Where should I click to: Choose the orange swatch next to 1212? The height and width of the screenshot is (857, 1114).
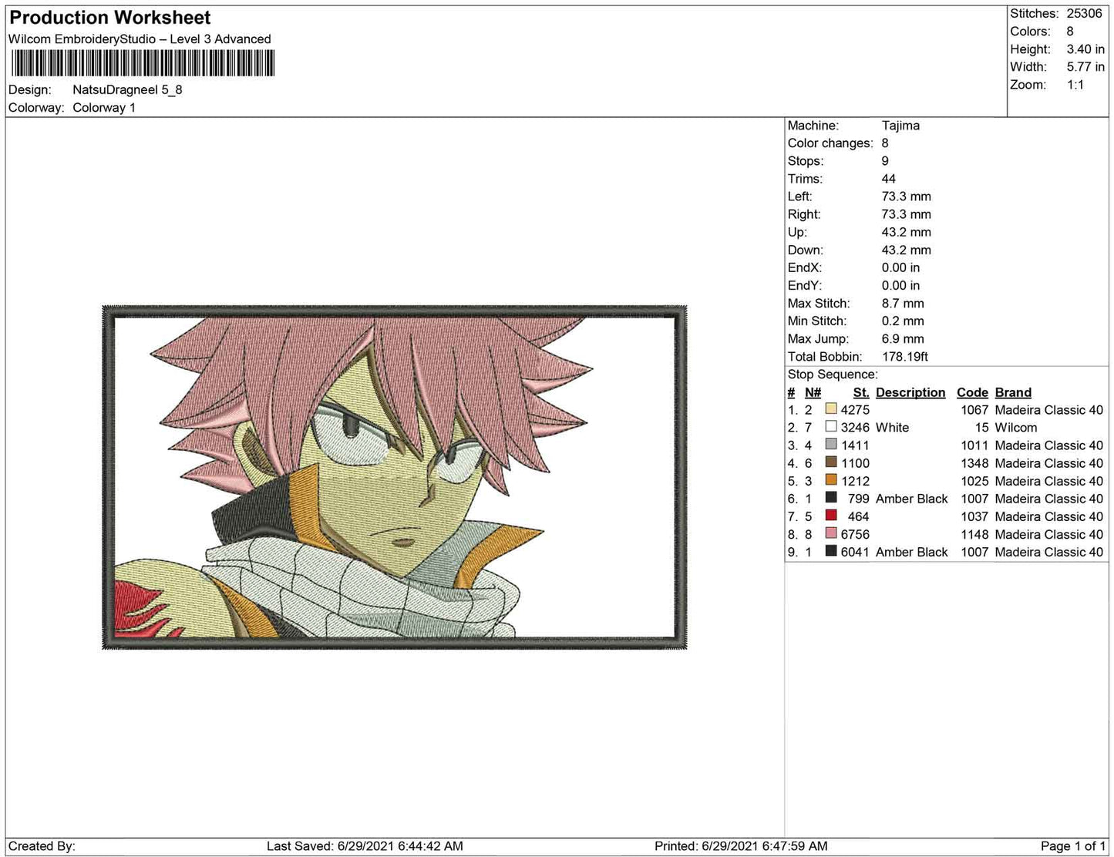[831, 480]
